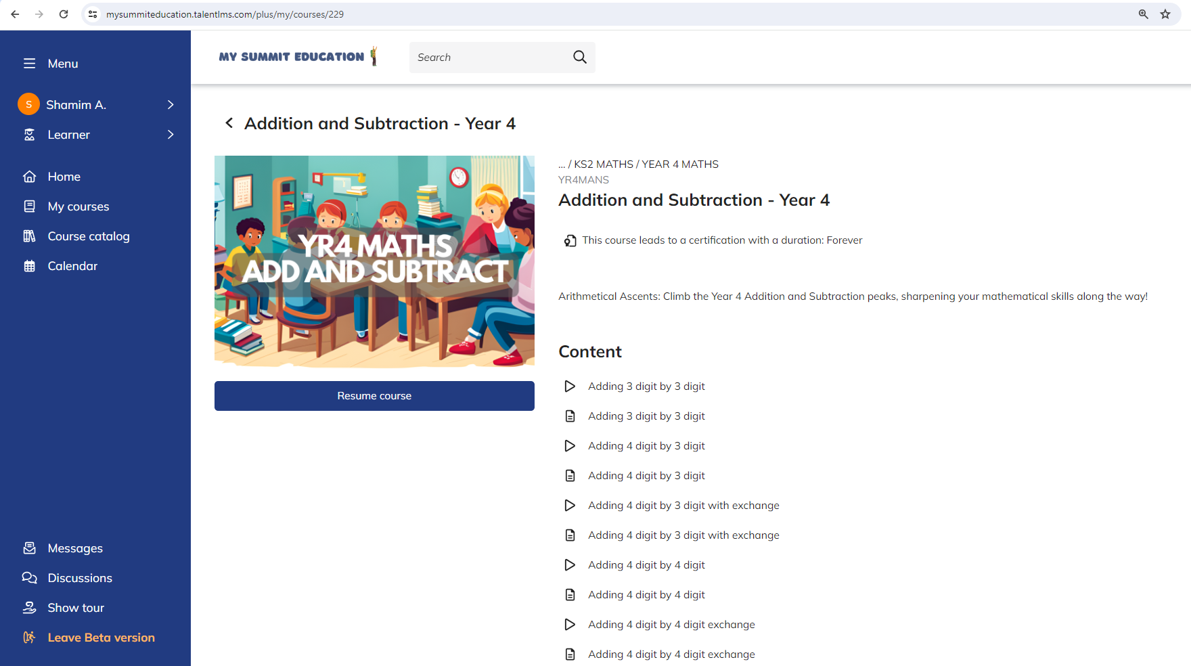Open Discussions in sidebar
The height and width of the screenshot is (666, 1191).
80,578
